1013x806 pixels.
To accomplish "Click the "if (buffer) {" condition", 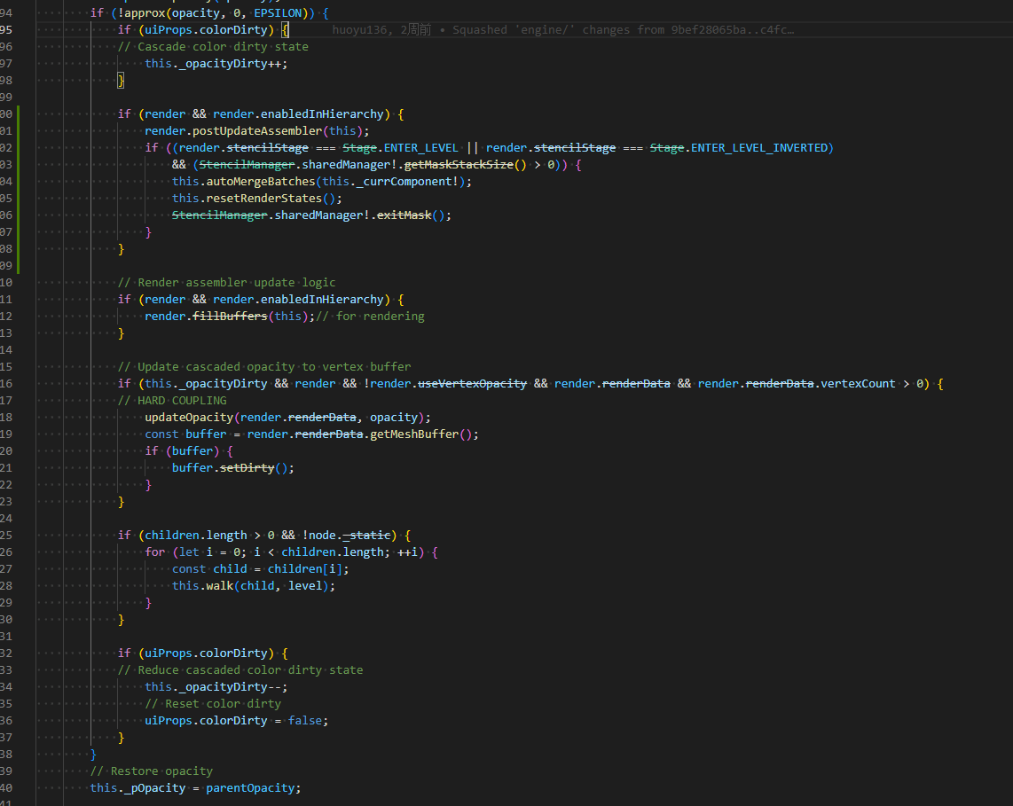I will tap(189, 450).
